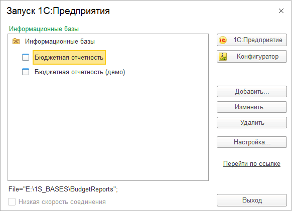Launch the 1С:Предприятие mode
292x211 pixels.
pyautogui.click(x=252, y=40)
